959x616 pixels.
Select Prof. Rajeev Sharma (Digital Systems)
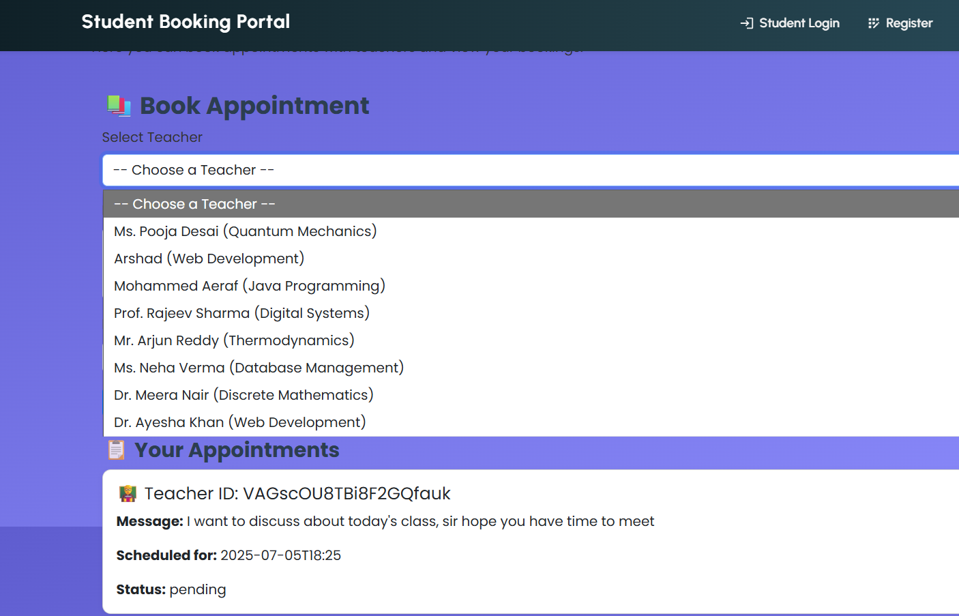241,313
